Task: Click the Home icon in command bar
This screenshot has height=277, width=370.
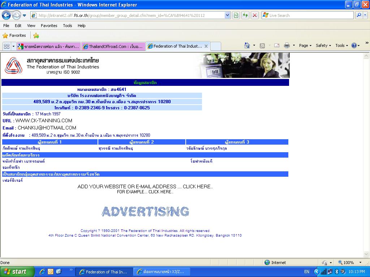Action: click(247, 45)
